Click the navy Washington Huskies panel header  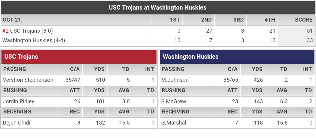pos(237,57)
